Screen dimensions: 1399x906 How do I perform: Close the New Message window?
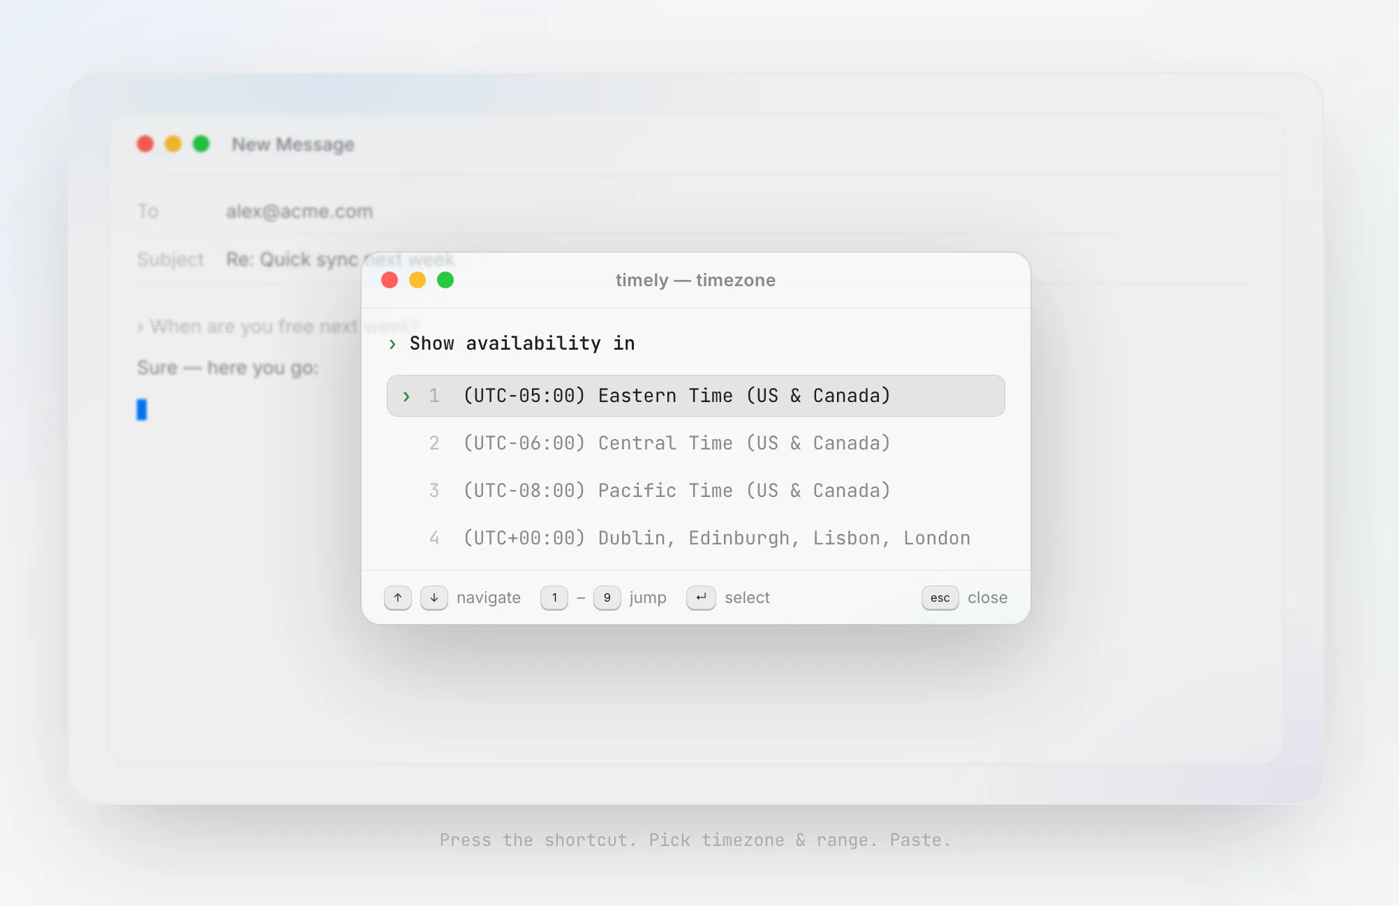145,144
